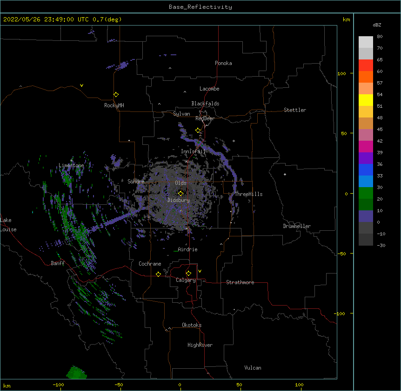Viewport: 401px width, 391px height.
Task: Click the Limestone label
Action: [71, 165]
